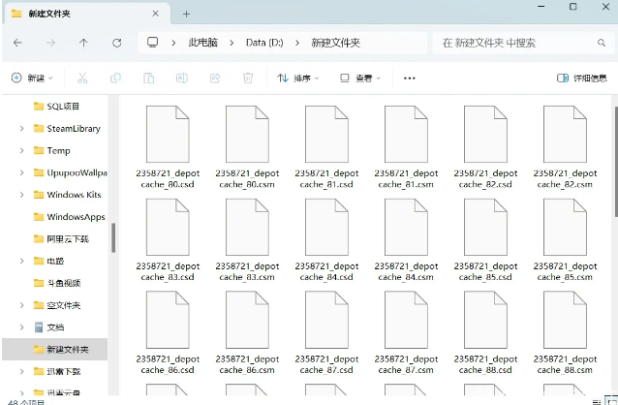The width and height of the screenshot is (618, 405).
Task: Click the navigation pane scrollbar thumb
Action: (x=113, y=237)
